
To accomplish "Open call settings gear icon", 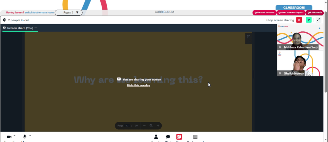I will [4, 20].
